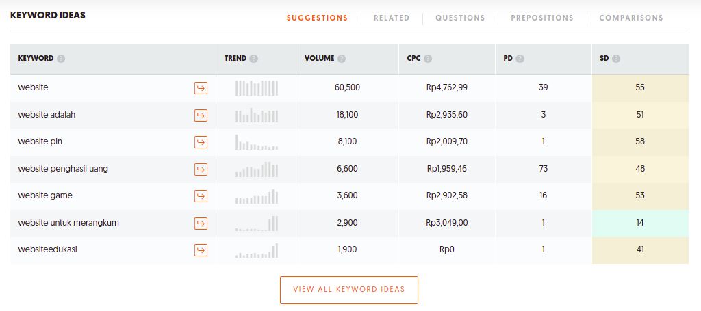The width and height of the screenshot is (701, 311).
Task: Click the 'website penghasil uang' keyword text
Action: click(x=63, y=169)
